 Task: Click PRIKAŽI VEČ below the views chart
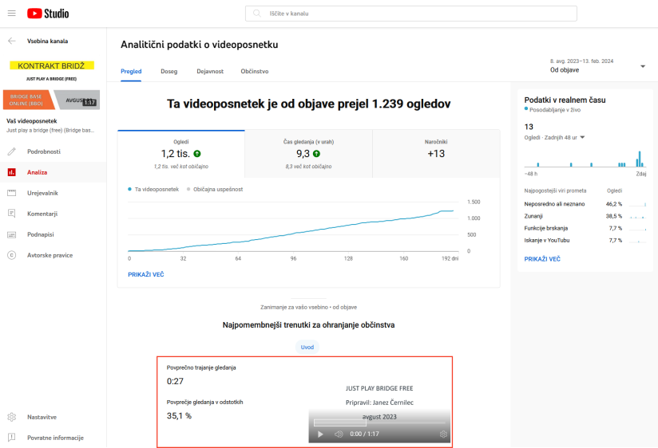click(x=145, y=274)
